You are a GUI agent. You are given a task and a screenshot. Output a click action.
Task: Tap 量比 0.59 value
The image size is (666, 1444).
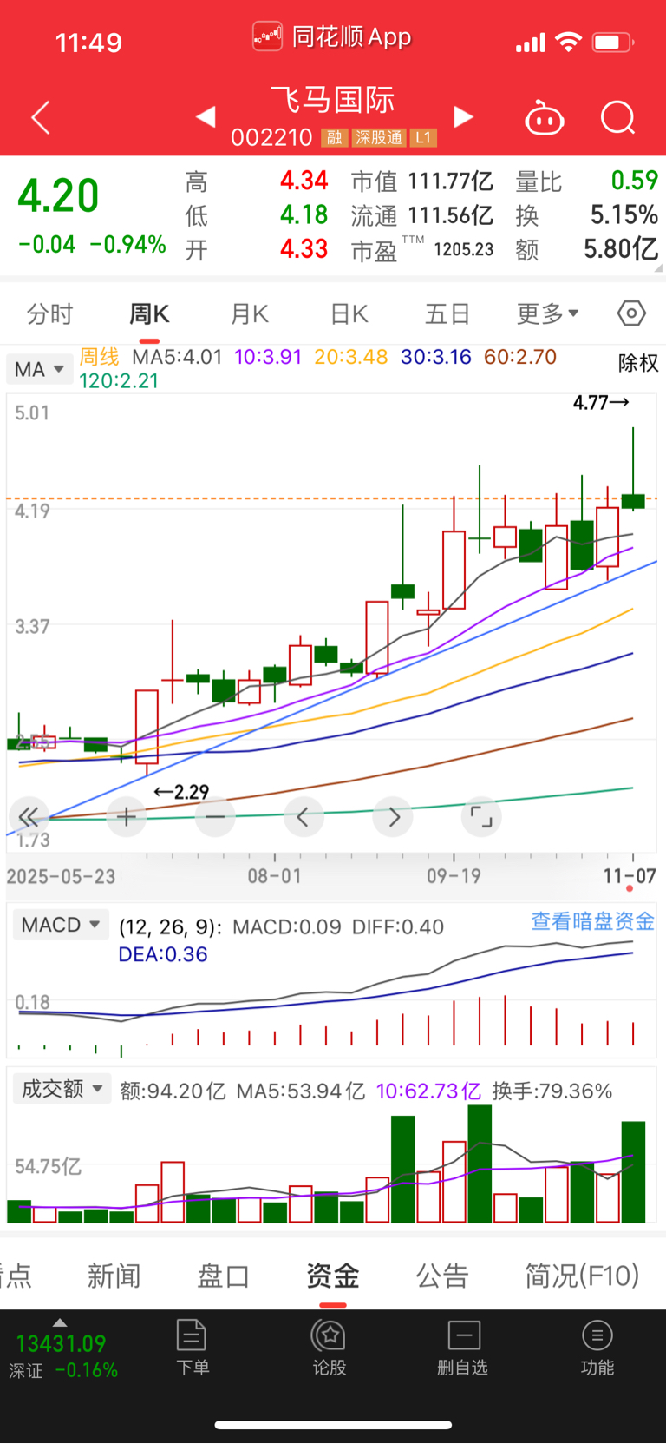pyautogui.click(x=634, y=181)
